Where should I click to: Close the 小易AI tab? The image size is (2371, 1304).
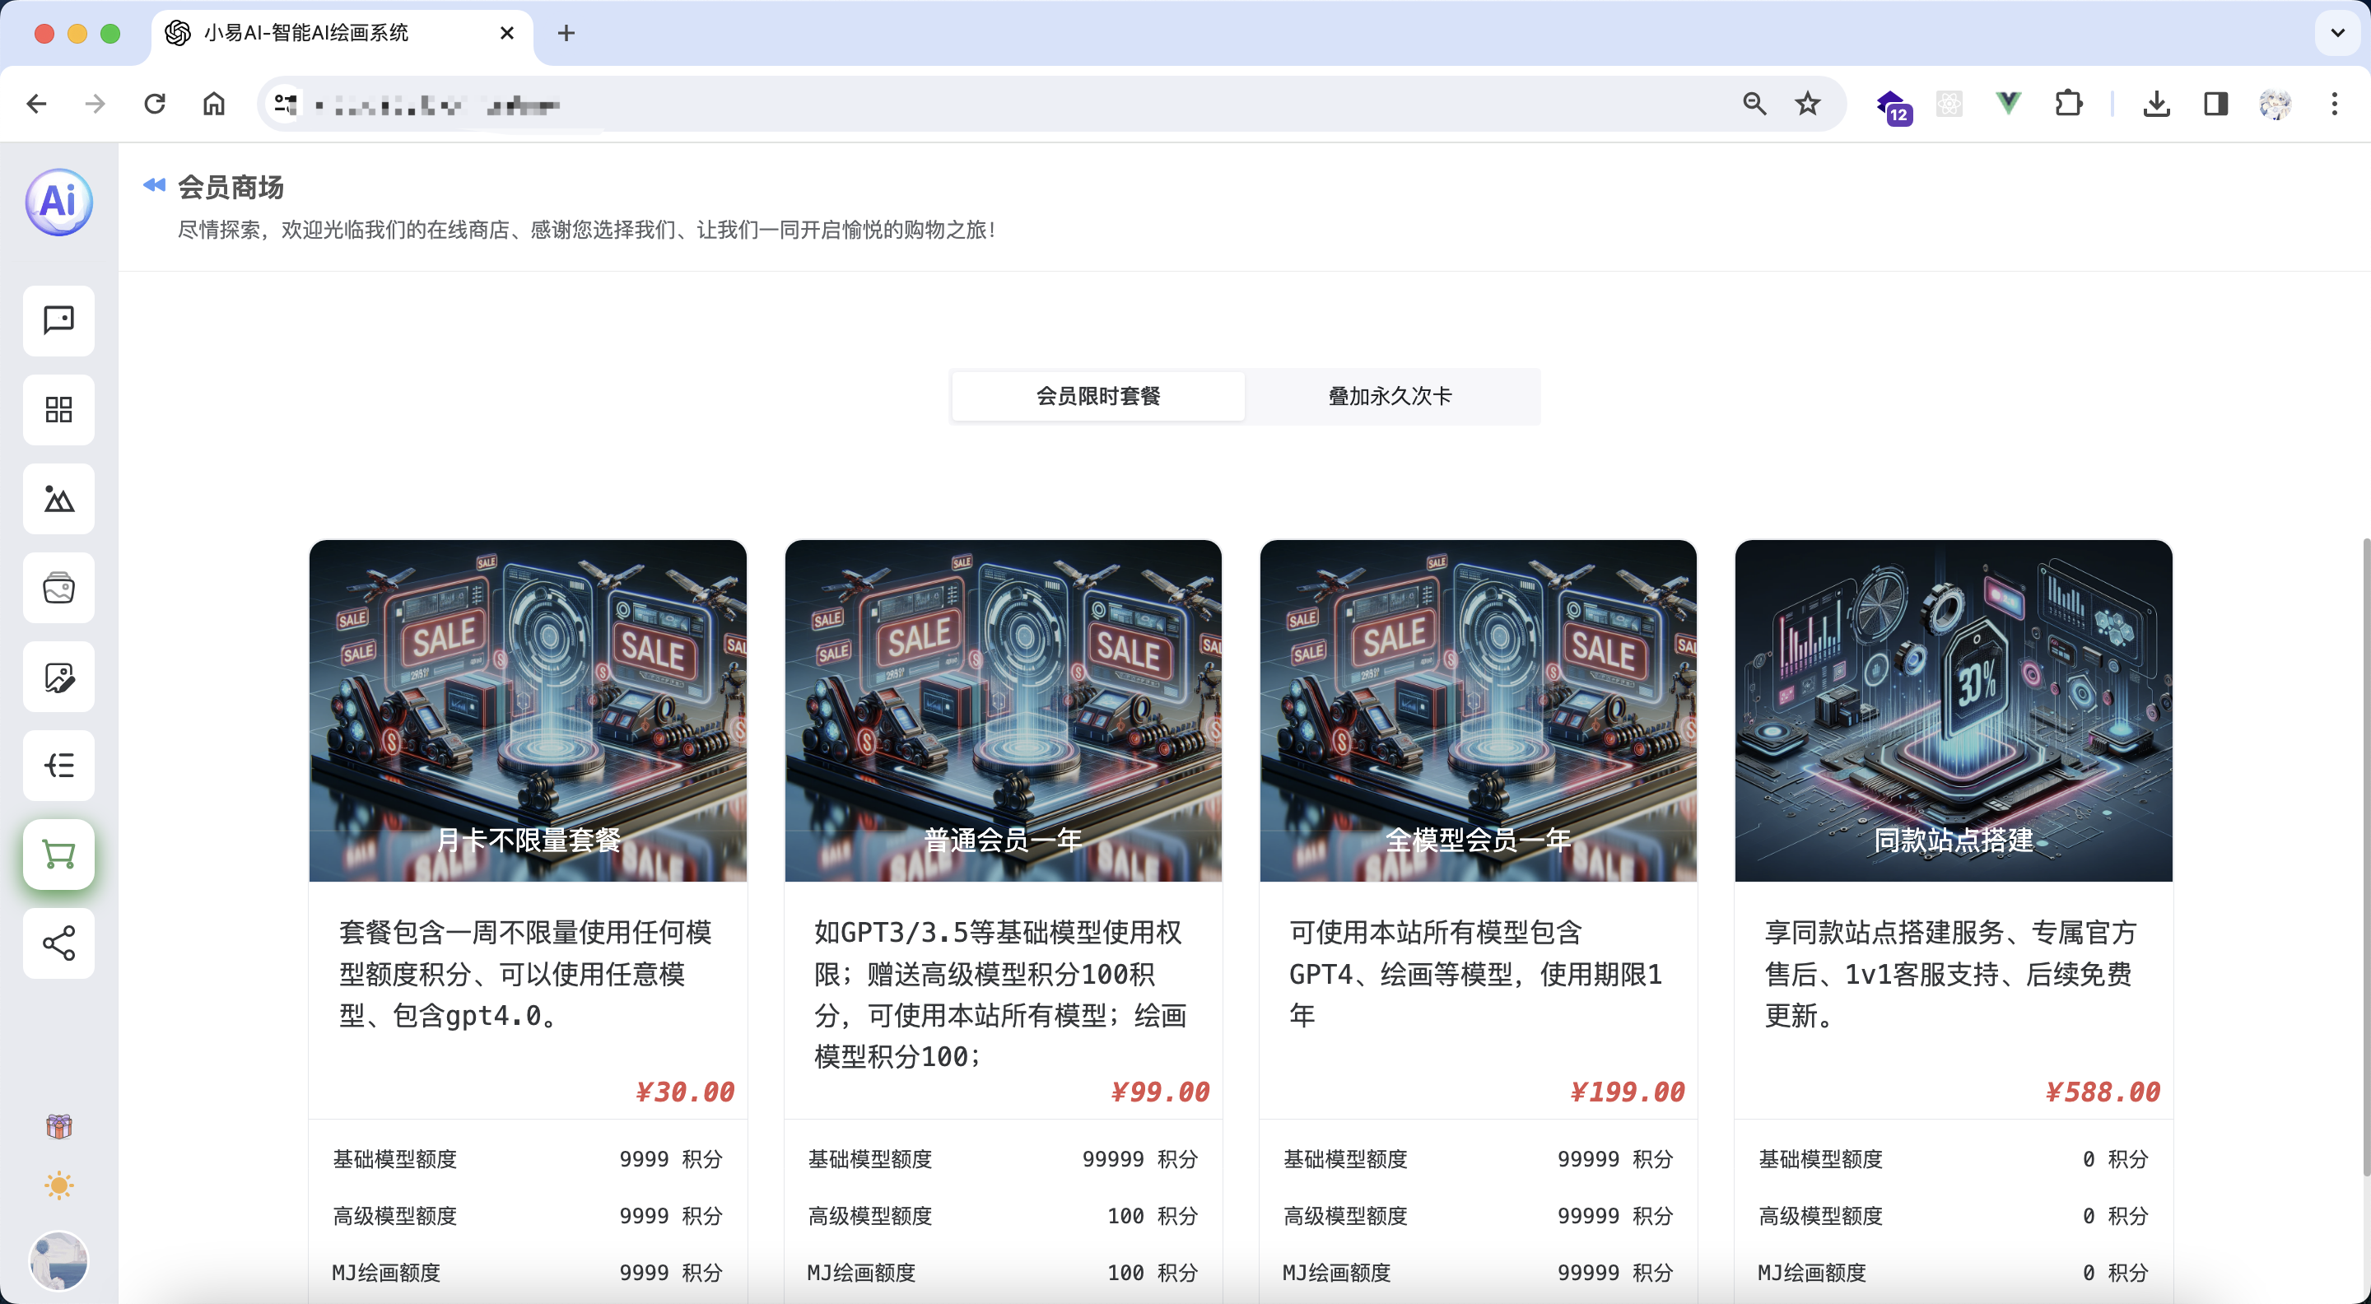(x=507, y=33)
